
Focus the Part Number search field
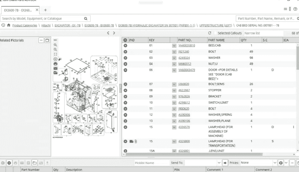[x=266, y=19]
